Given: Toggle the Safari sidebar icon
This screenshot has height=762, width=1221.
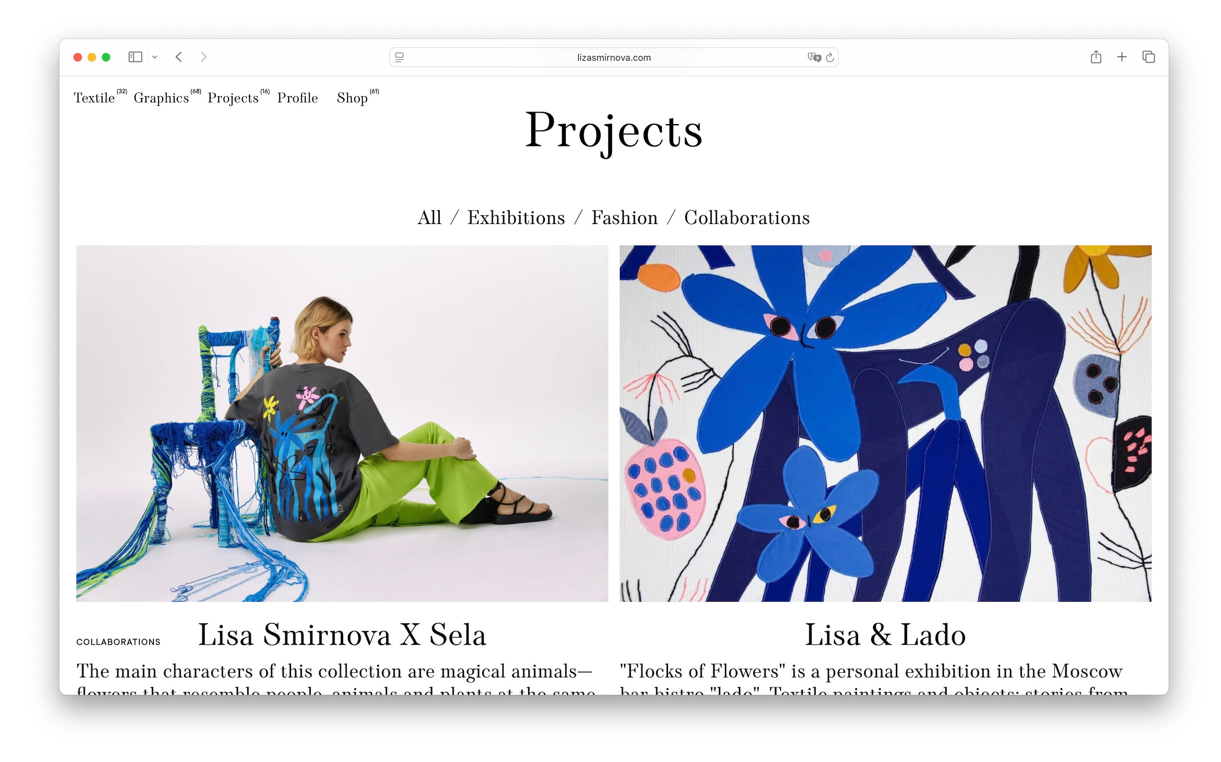Looking at the screenshot, I should tap(135, 57).
